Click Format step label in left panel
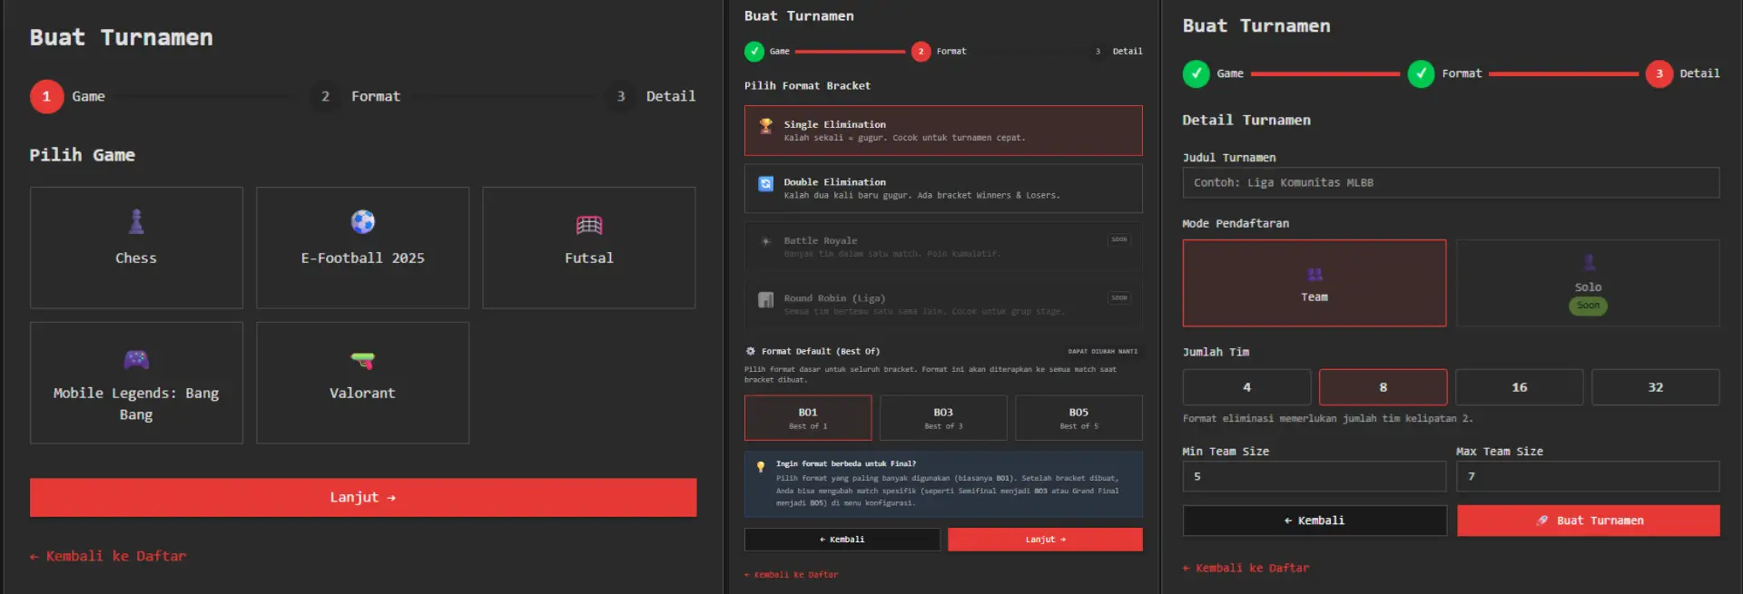Screen dimensions: 1743x594 pos(376,96)
